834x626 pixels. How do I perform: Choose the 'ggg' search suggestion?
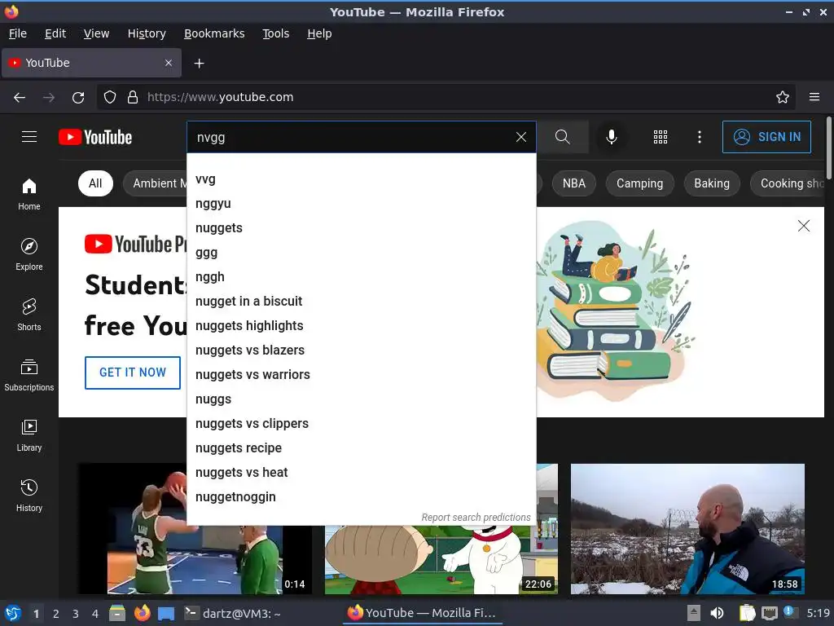361,253
